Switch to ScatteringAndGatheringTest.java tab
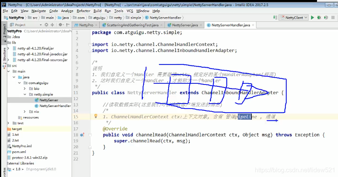Screen dimensions: 338x177 [132, 25]
